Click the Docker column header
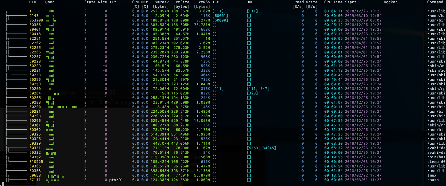 click(390, 2)
